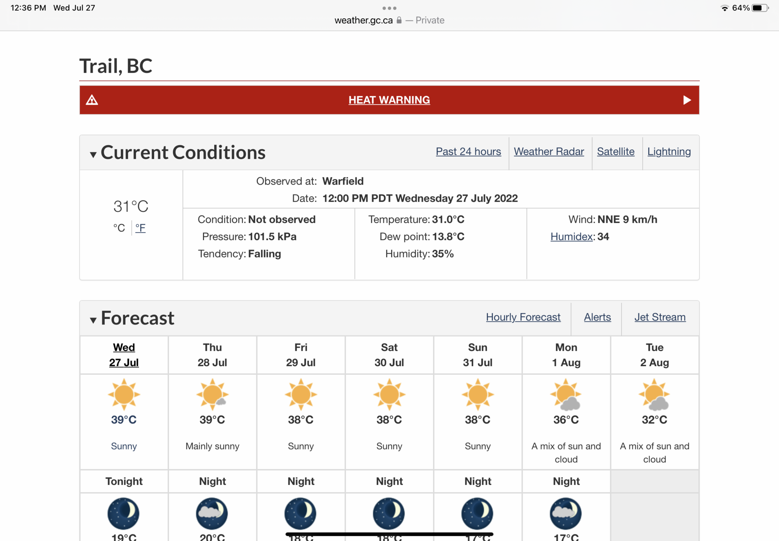
Task: Collapse the Current Conditions section
Action: click(x=93, y=155)
